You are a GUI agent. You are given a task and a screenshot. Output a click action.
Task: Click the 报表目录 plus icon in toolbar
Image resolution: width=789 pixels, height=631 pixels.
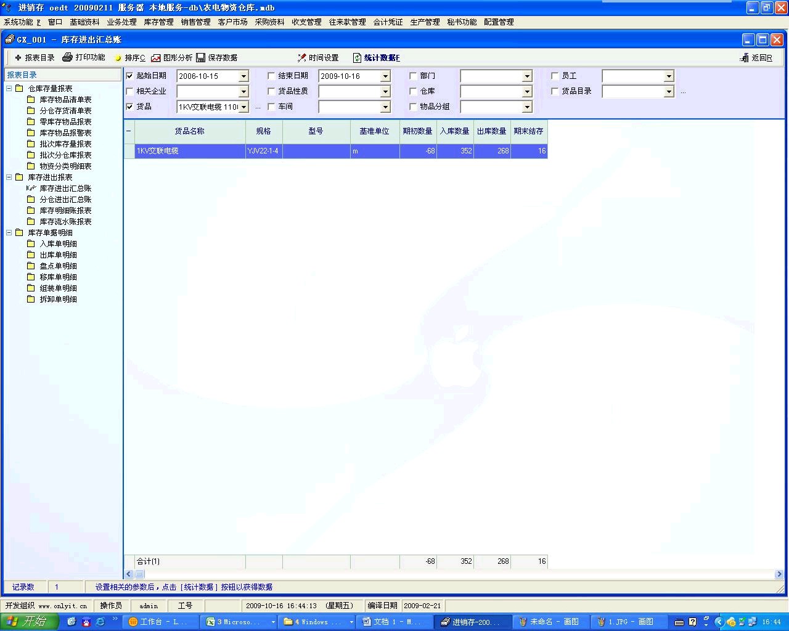pyautogui.click(x=18, y=58)
